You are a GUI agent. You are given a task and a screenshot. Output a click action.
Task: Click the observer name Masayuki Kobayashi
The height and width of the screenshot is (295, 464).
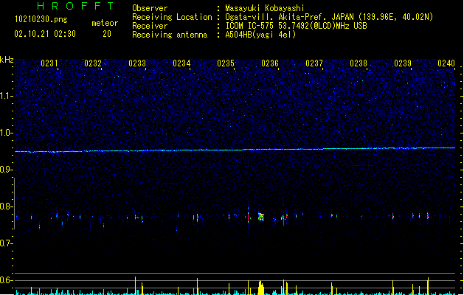tap(265, 8)
